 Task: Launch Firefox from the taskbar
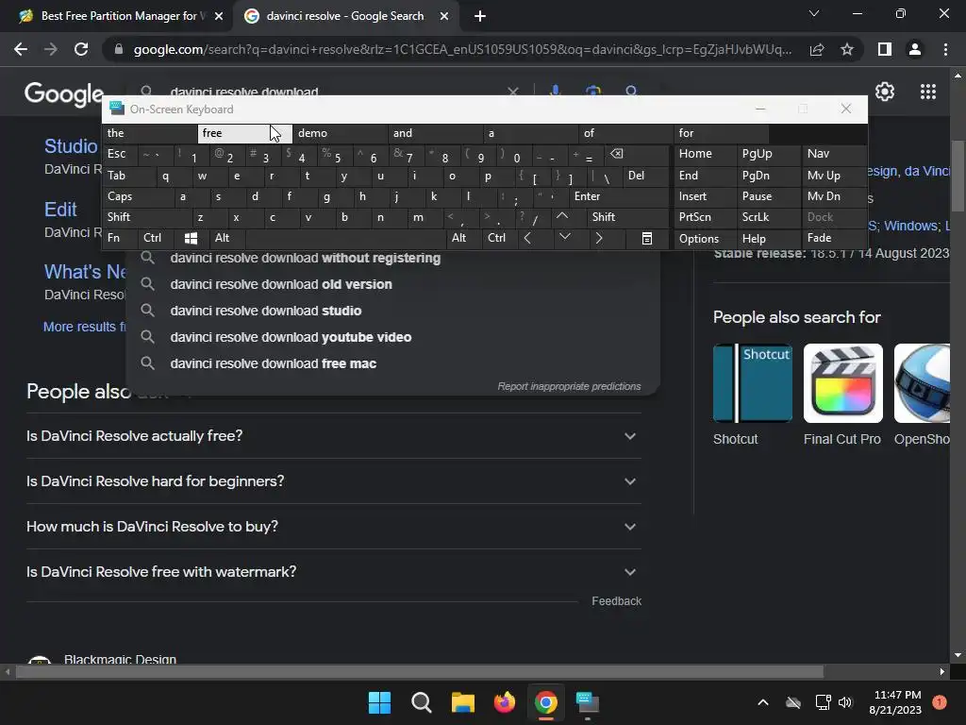click(x=505, y=702)
